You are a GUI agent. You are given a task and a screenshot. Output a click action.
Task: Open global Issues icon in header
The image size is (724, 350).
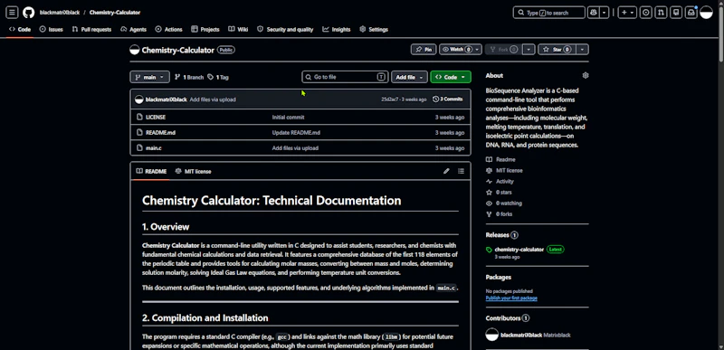coord(646,13)
